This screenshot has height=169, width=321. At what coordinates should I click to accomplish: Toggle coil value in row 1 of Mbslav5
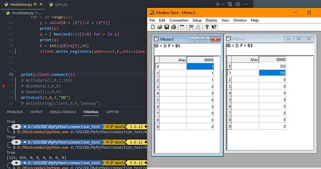(200, 73)
